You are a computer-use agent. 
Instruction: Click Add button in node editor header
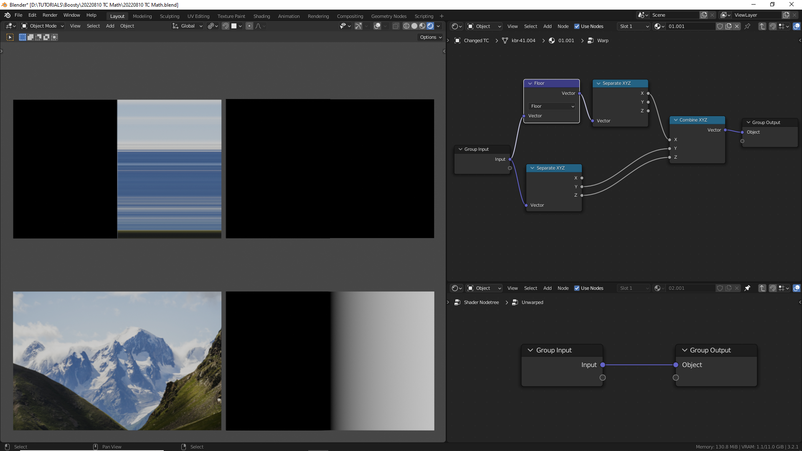(548, 26)
